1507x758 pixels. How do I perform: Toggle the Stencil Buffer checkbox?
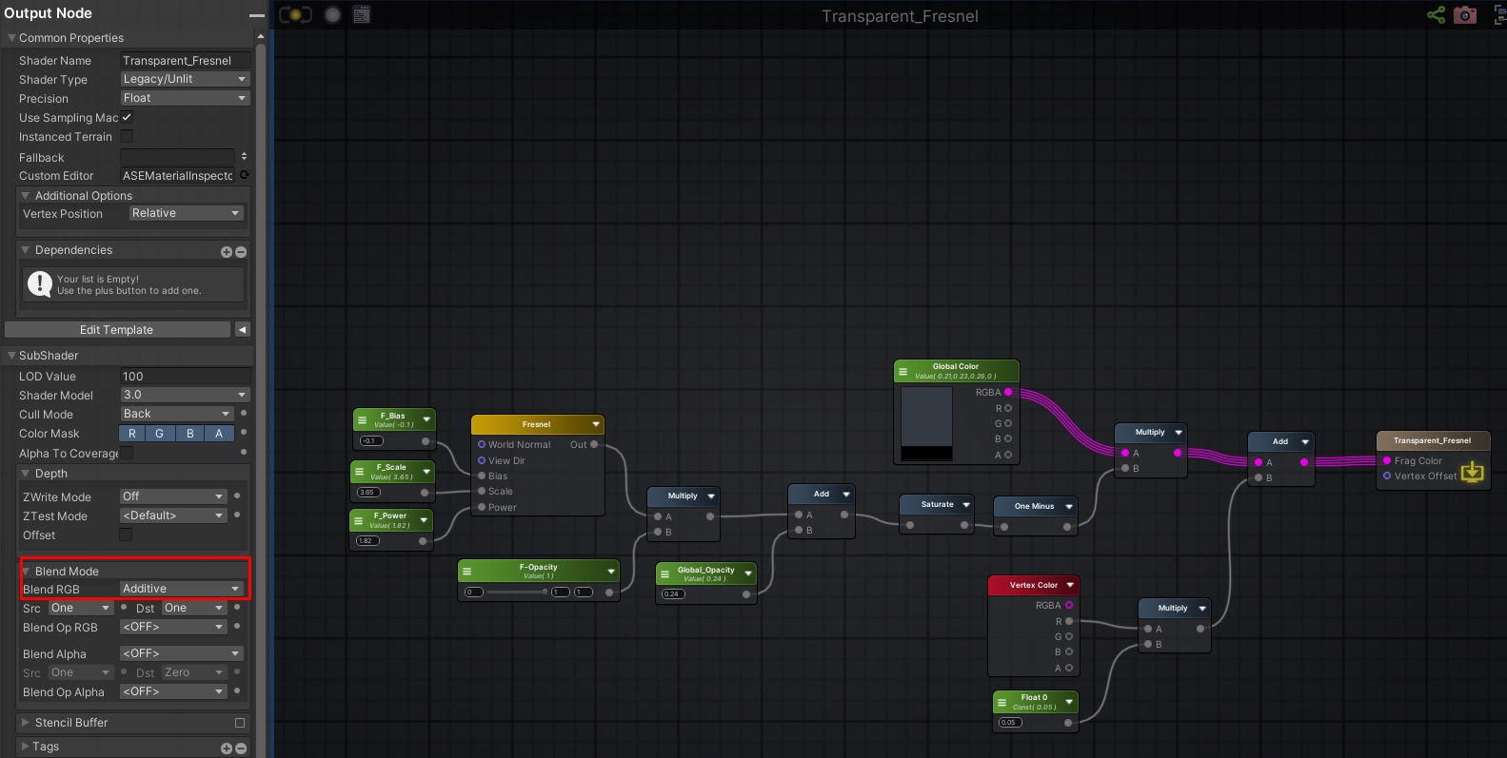[240, 723]
